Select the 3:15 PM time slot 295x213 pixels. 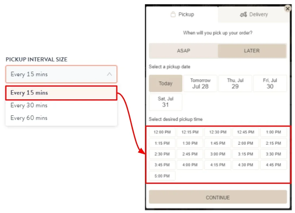(x=246, y=154)
